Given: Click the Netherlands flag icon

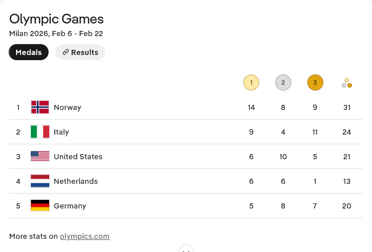Looking at the screenshot, I should (x=40, y=181).
